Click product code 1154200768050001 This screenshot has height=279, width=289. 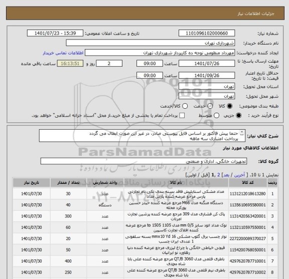(248, 250)
